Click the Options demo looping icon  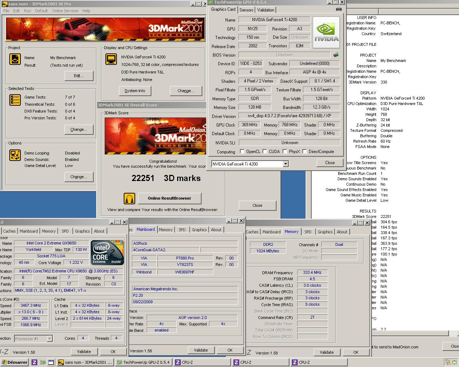[15, 155]
